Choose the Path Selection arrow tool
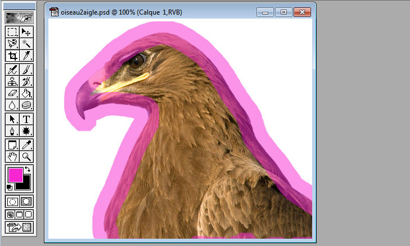Image resolution: width=410 pixels, height=246 pixels. click(x=12, y=119)
